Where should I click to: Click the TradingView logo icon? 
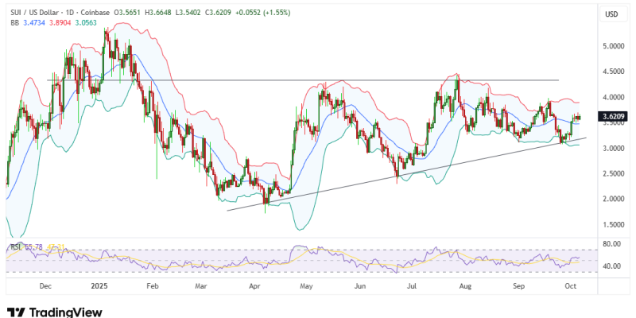[15, 312]
